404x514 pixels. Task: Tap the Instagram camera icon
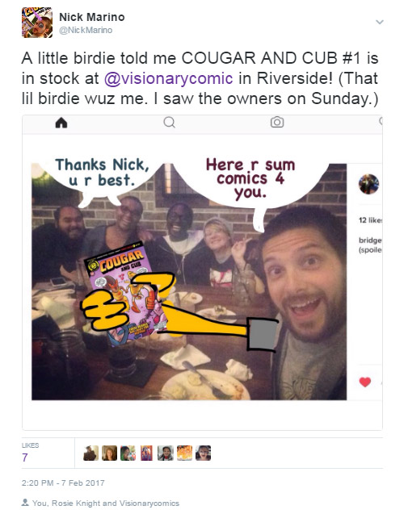277,123
